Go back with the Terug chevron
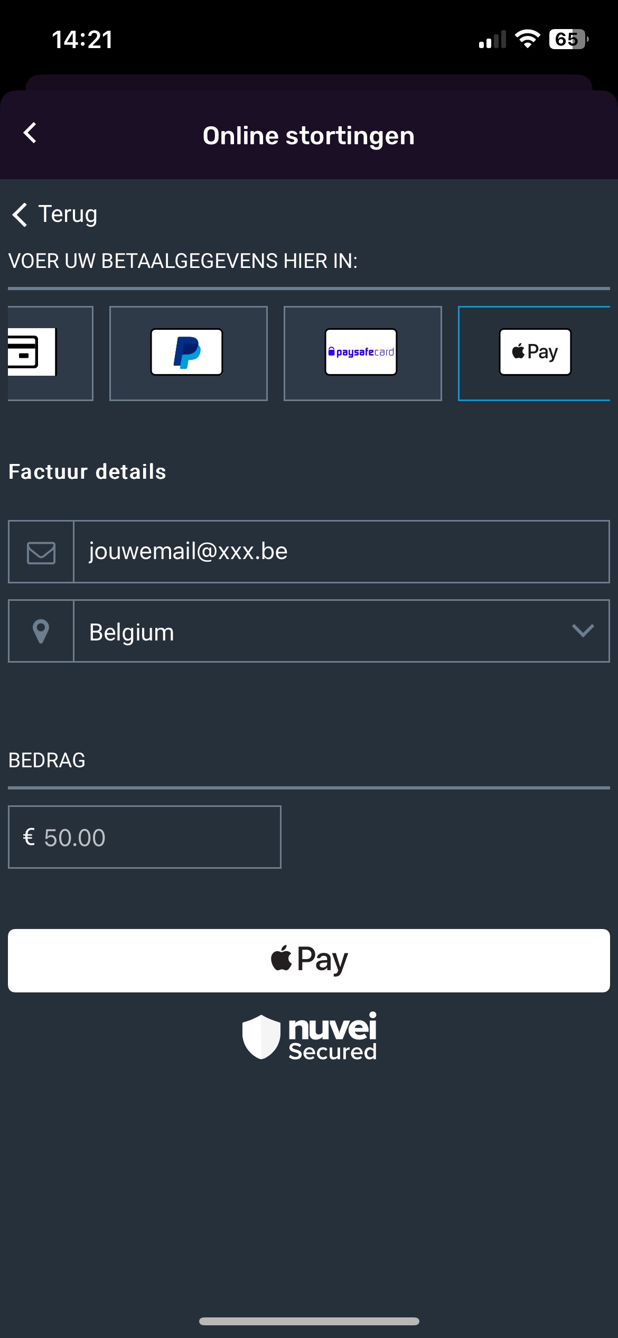 (x=20, y=215)
